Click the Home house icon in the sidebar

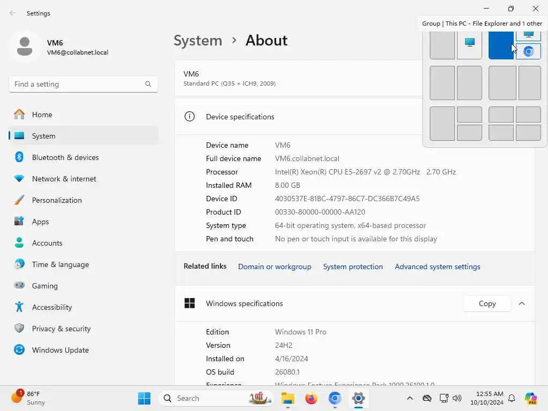tap(19, 115)
